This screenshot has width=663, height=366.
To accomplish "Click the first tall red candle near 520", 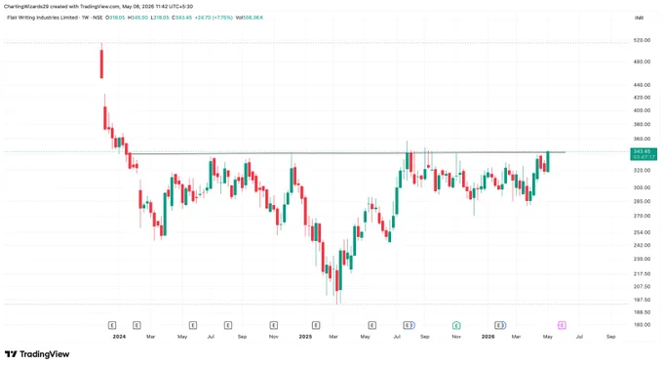I will point(101,63).
